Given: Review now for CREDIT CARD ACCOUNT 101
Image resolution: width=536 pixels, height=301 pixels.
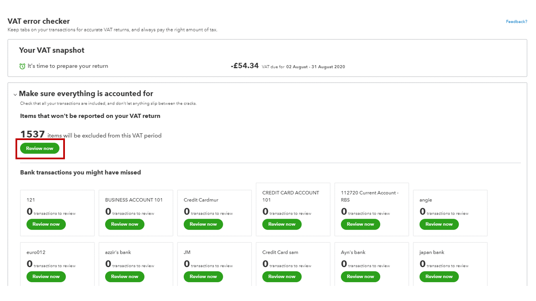Looking at the screenshot, I should (x=282, y=224).
